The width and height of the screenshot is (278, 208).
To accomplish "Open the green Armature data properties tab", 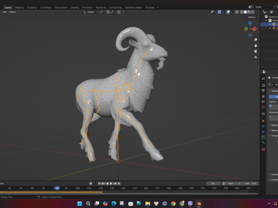I will (x=264, y=137).
